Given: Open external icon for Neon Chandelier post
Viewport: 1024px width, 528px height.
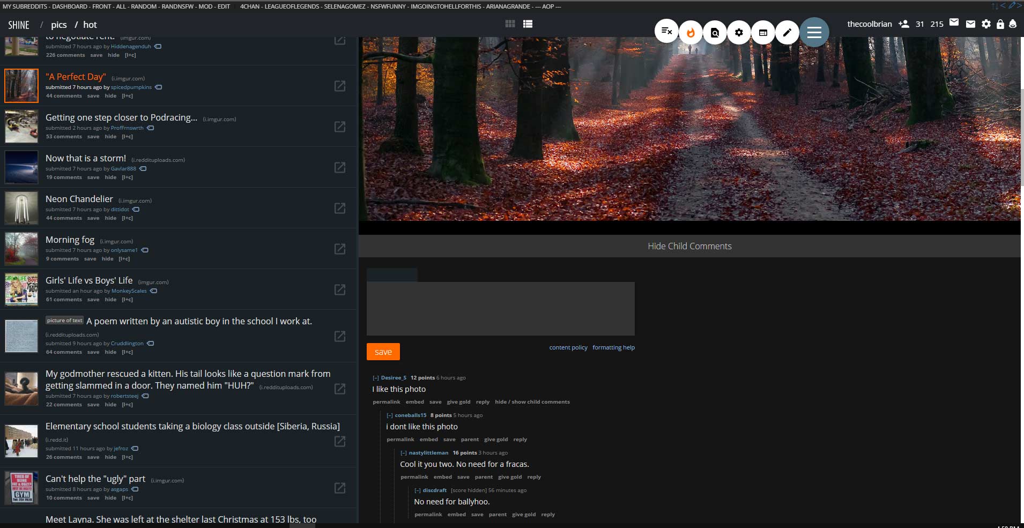Looking at the screenshot, I should tap(340, 208).
